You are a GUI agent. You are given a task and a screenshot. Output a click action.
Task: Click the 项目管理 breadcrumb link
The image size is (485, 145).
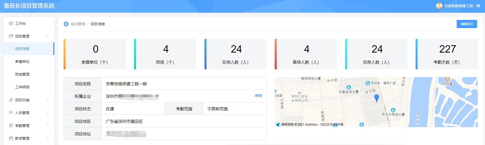[x=78, y=24]
